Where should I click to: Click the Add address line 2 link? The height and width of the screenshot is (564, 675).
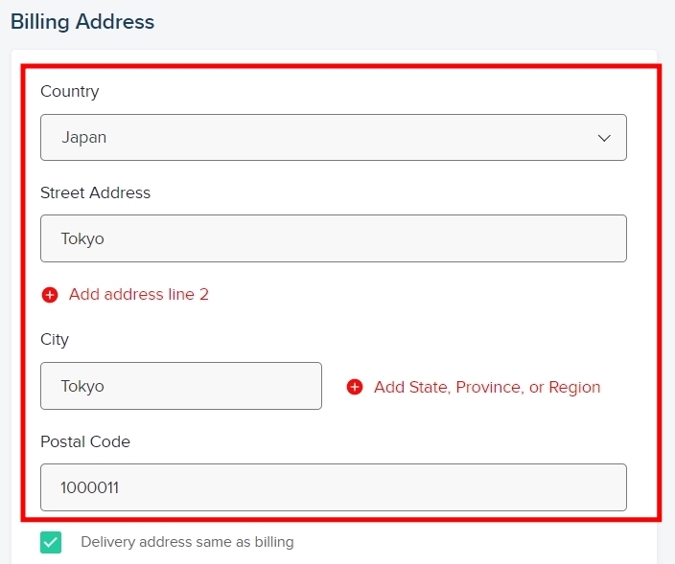pyautogui.click(x=139, y=295)
